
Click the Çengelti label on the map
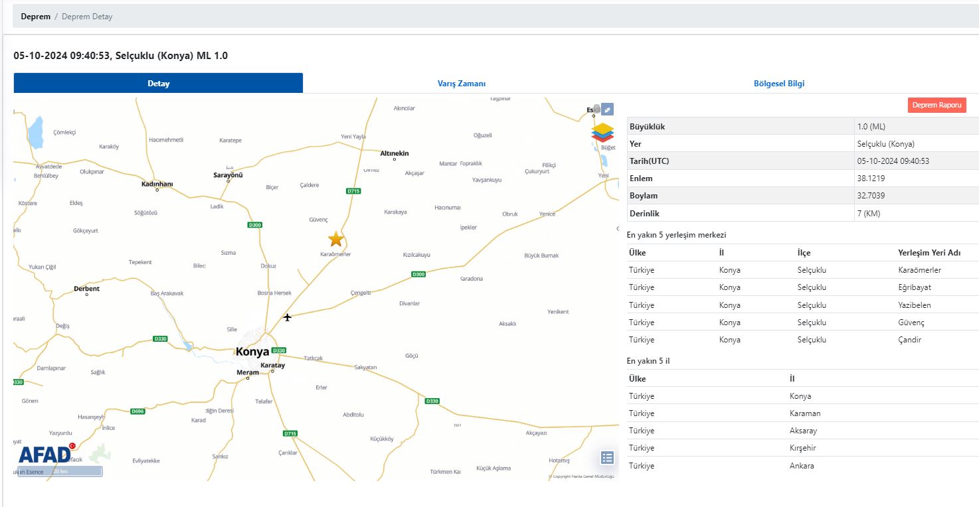[x=361, y=293]
